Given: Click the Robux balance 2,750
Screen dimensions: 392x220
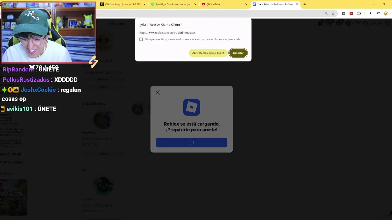Looking at the screenshot, I should pyautogui.click(x=354, y=23).
